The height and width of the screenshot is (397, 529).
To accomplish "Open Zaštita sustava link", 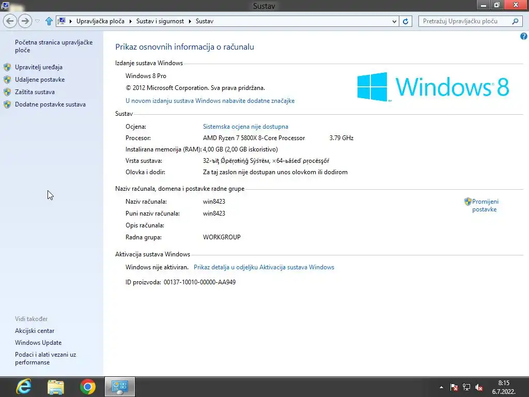I will (x=35, y=92).
